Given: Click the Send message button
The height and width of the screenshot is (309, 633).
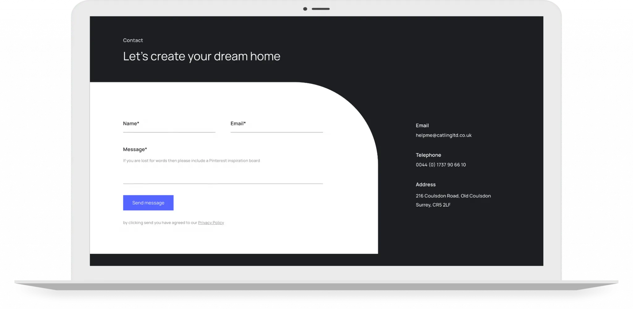Looking at the screenshot, I should click(x=148, y=203).
